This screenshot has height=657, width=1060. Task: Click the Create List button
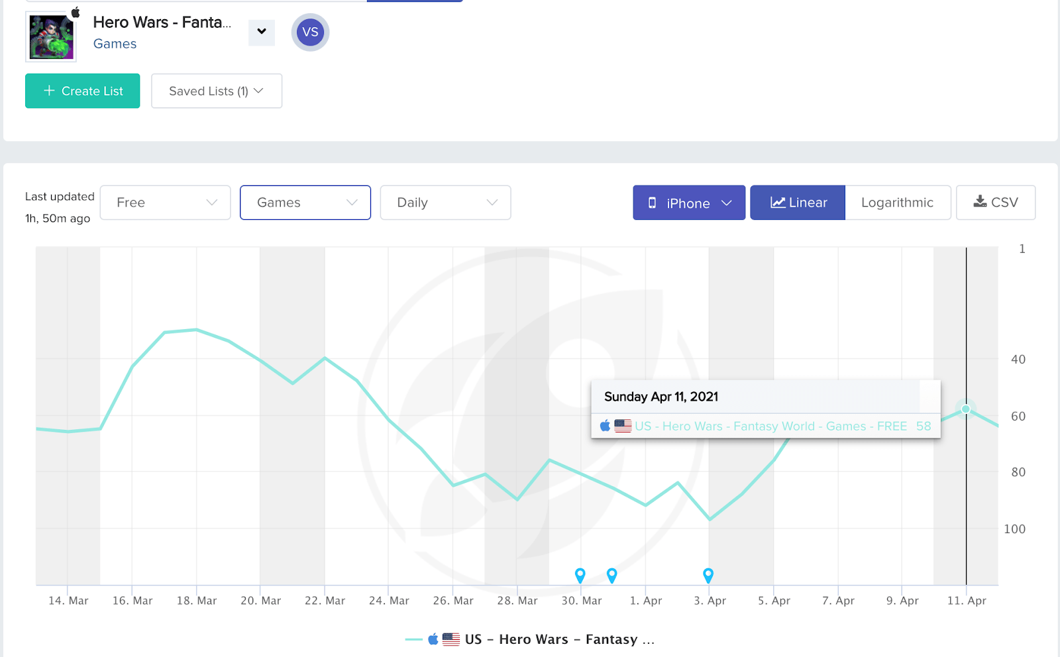pos(83,91)
